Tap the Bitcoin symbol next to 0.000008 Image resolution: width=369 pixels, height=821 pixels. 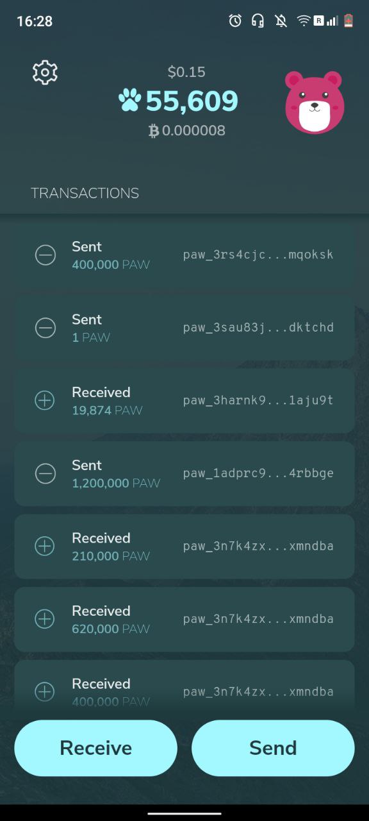pos(154,131)
